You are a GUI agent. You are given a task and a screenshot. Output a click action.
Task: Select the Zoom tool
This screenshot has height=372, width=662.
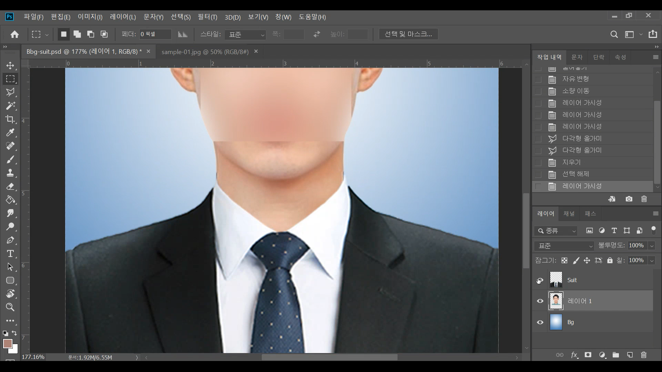(10, 307)
